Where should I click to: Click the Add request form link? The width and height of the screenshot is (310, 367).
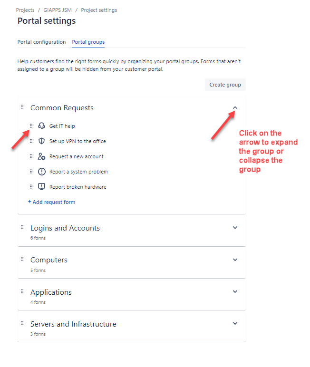tap(52, 202)
